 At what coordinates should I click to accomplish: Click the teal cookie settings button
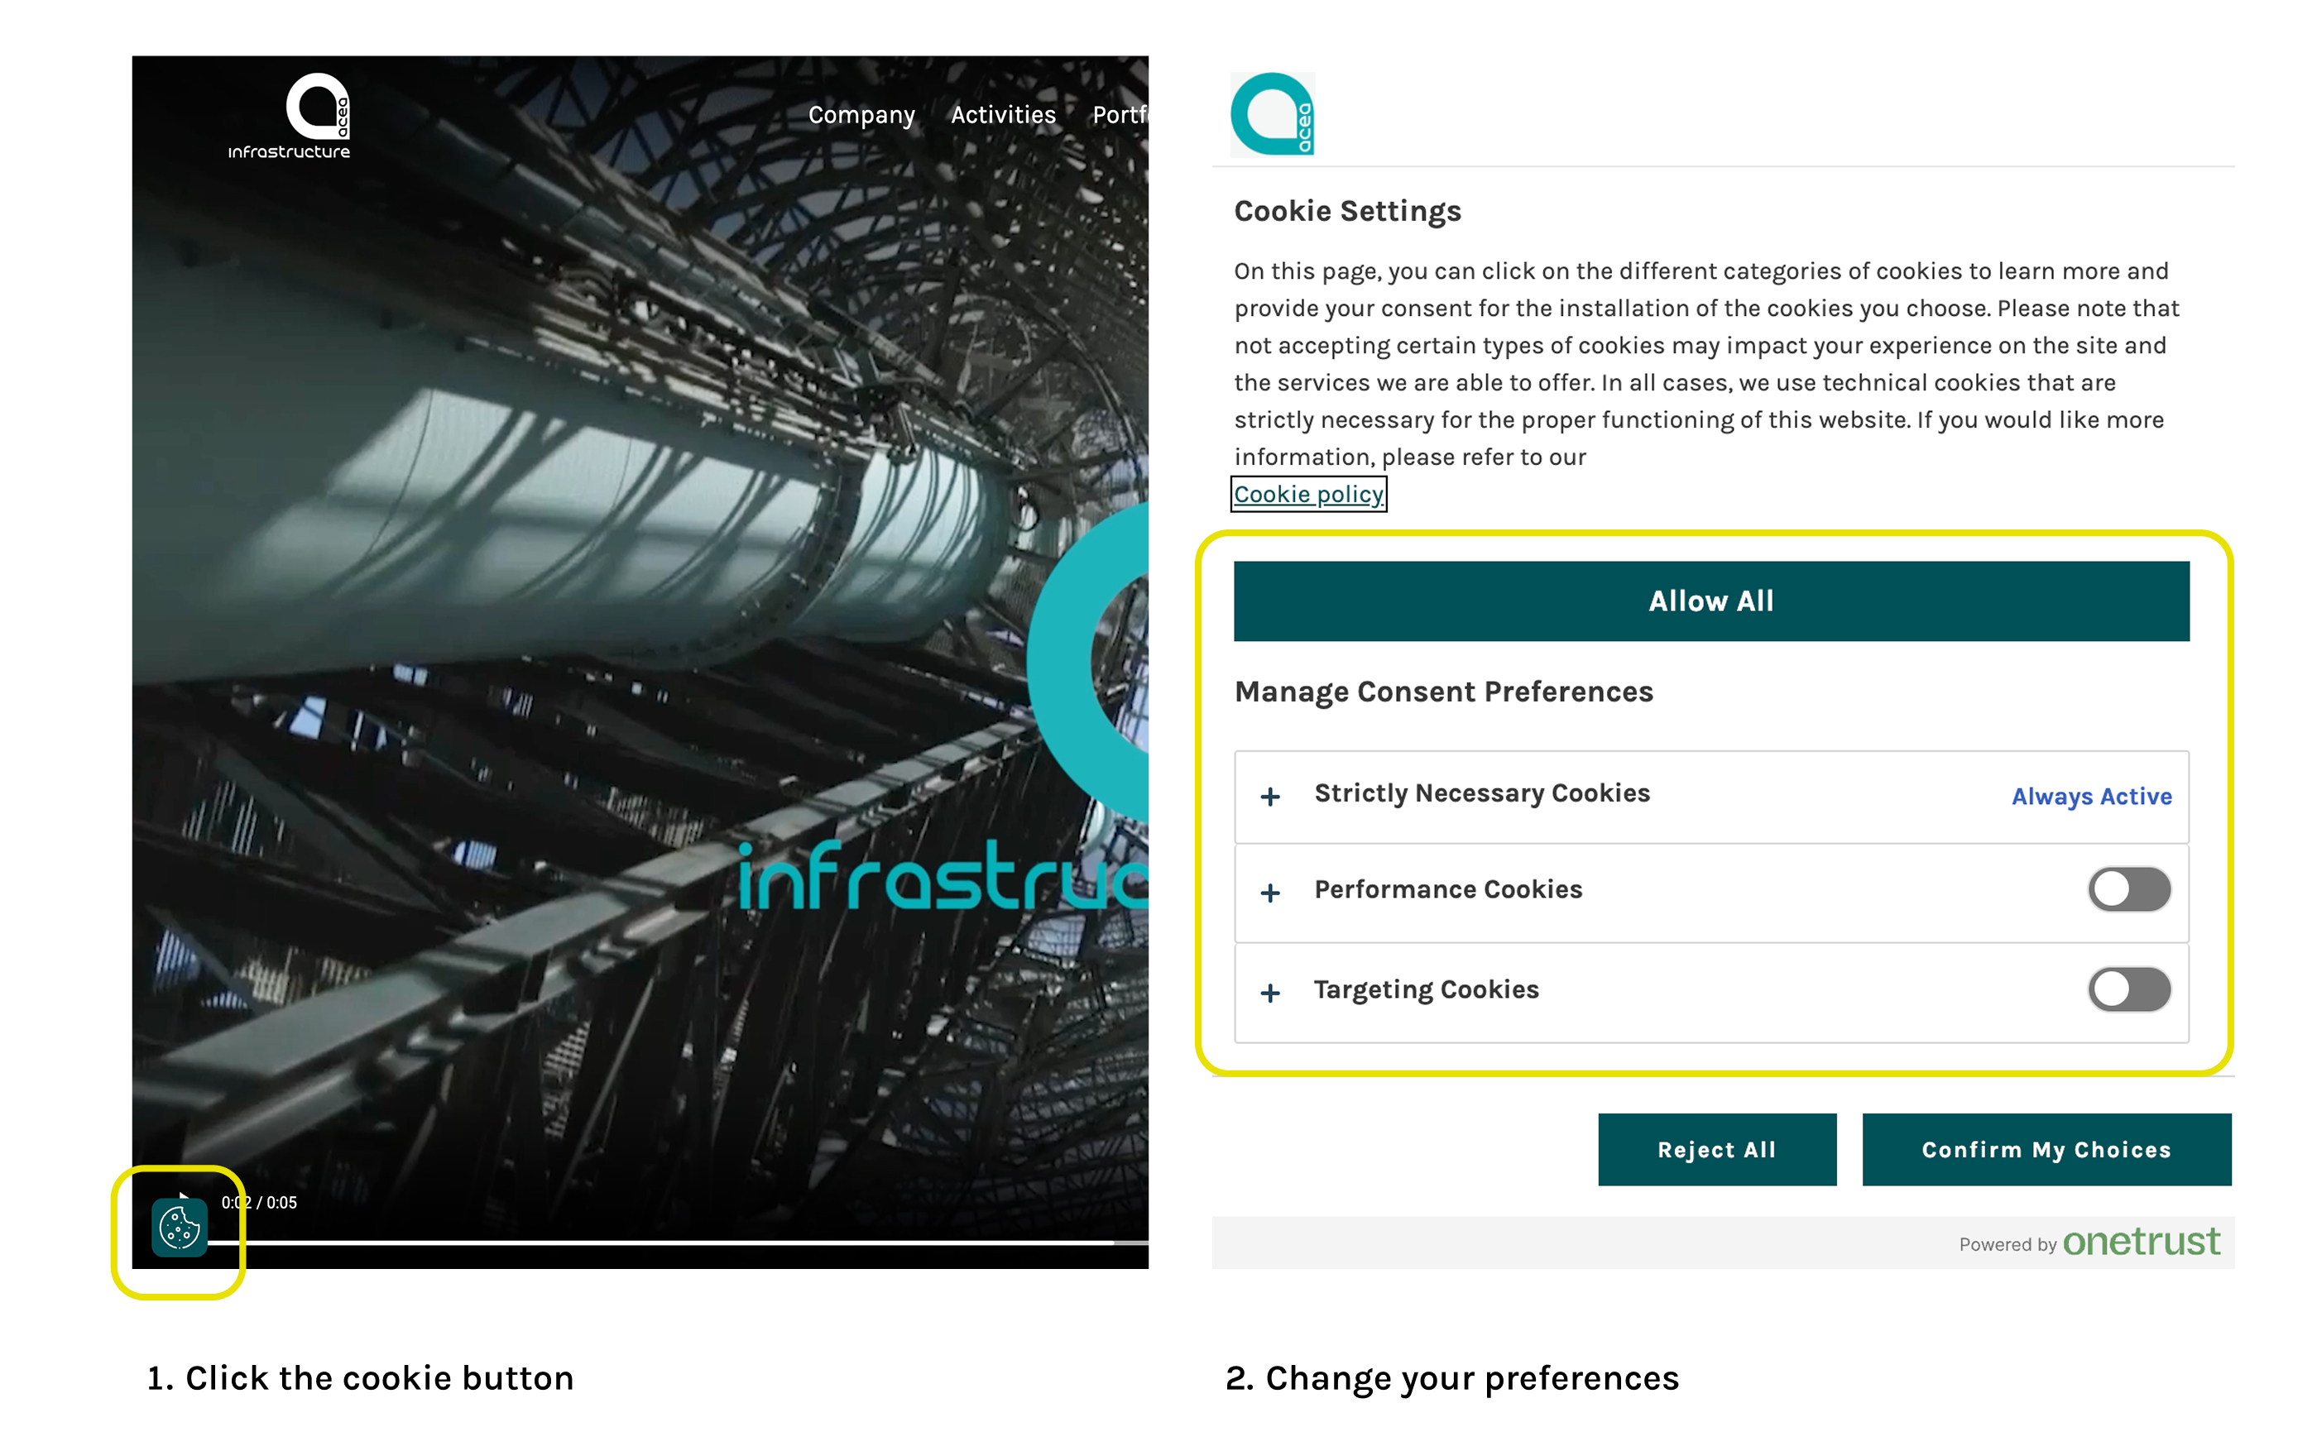click(180, 1228)
